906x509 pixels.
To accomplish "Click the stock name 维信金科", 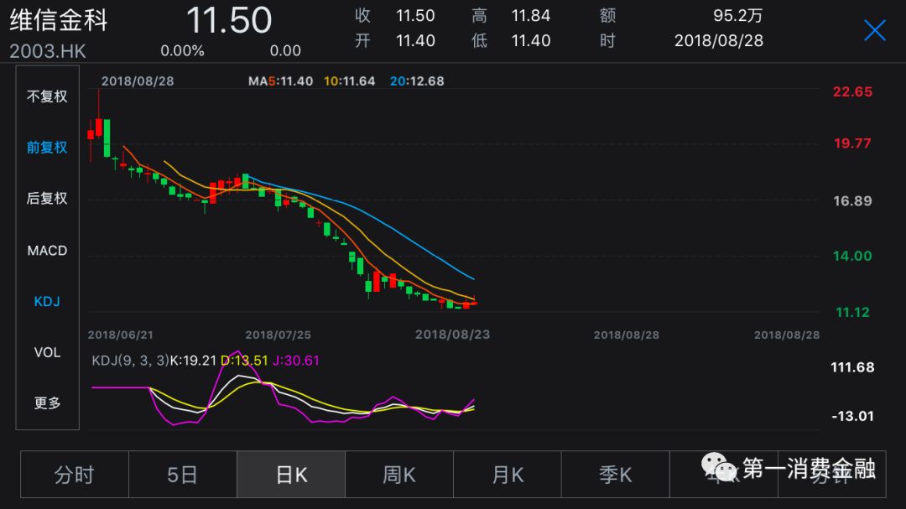I will [x=60, y=21].
